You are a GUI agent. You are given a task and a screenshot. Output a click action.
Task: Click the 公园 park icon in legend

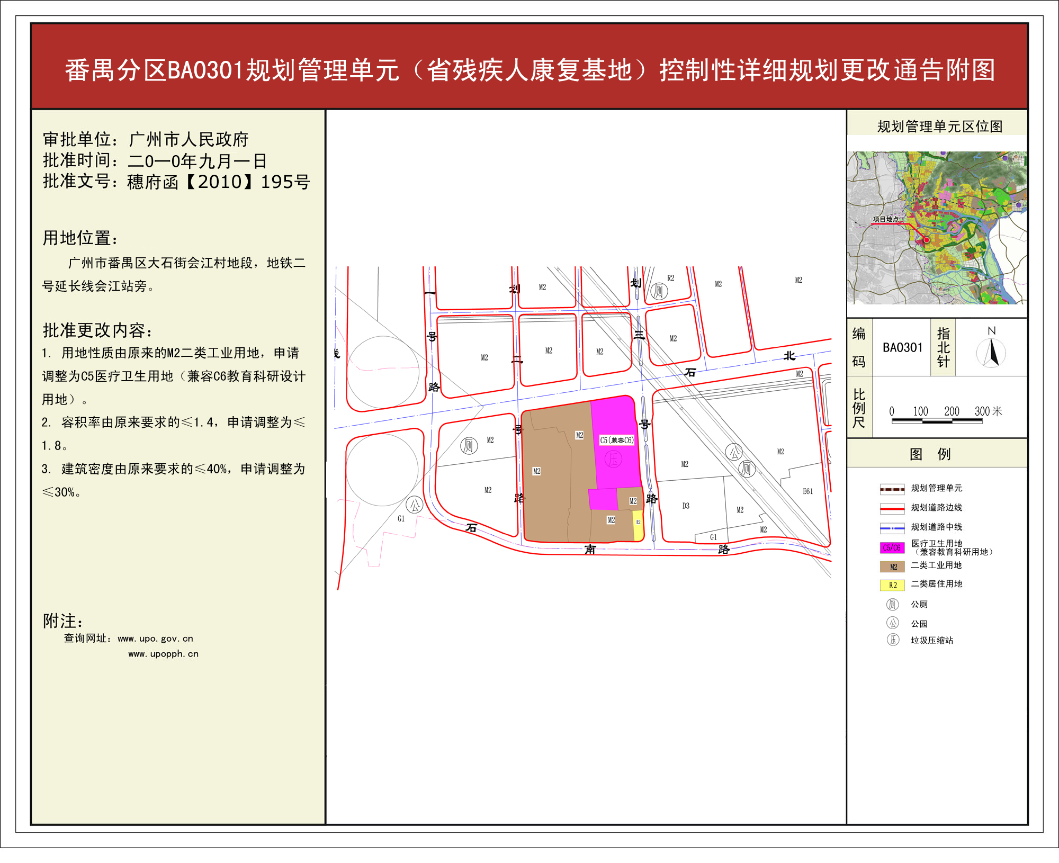click(x=893, y=623)
